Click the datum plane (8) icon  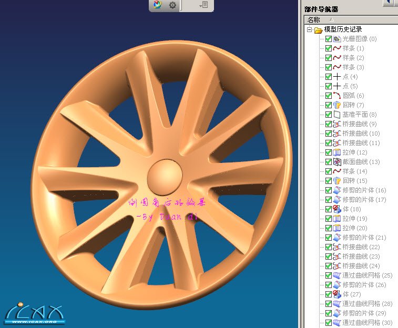point(337,115)
